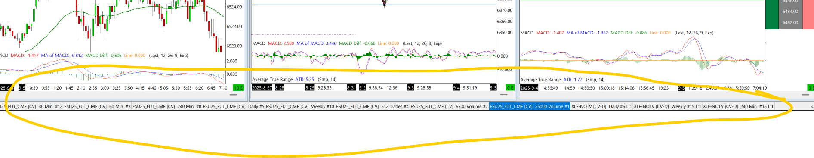Click the middle chart's gray scroll handle
The width and height of the screenshot is (814, 158).
click(x=503, y=95)
